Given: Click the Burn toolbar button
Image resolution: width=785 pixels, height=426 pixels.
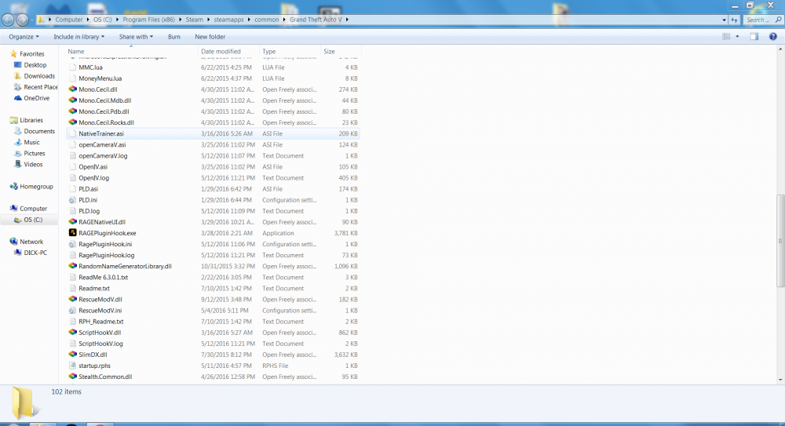Looking at the screenshot, I should click(174, 37).
